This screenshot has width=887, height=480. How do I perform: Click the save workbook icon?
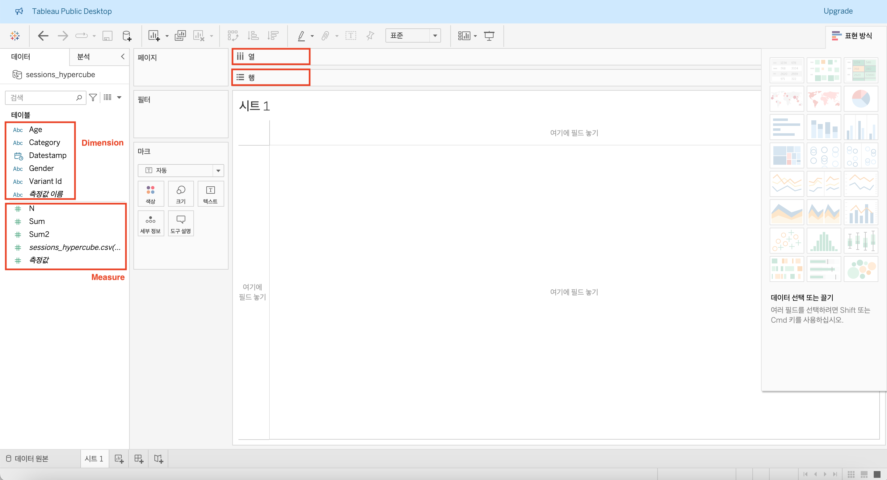tap(107, 36)
